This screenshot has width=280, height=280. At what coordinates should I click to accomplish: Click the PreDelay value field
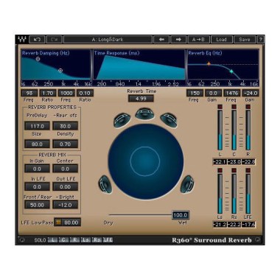pos(37,126)
